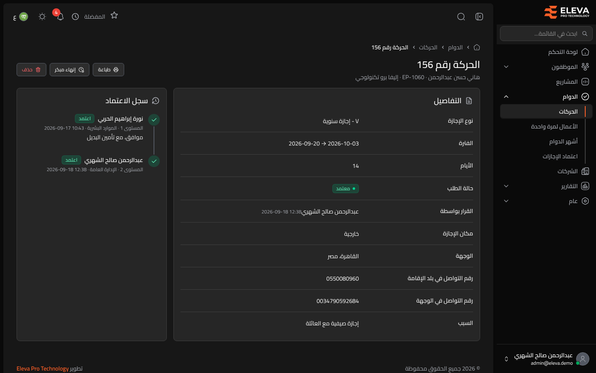Open اعتماد الإجازات submenu item
The height and width of the screenshot is (373, 596).
[x=560, y=156]
